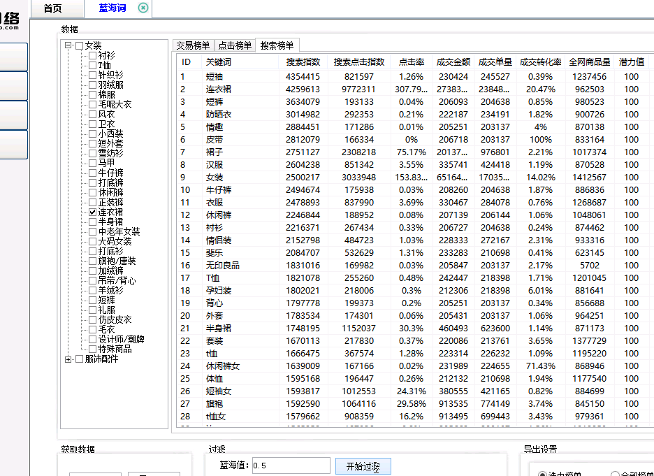Screen dimensions: 654x476
Task: Focus the 蓝海值 input field
Action: coord(291,466)
